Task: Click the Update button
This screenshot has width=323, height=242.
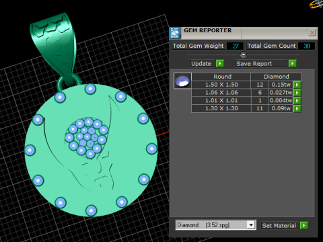Action: (x=203, y=64)
